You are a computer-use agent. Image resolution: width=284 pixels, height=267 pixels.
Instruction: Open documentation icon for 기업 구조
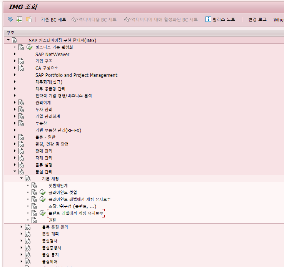point(21,61)
